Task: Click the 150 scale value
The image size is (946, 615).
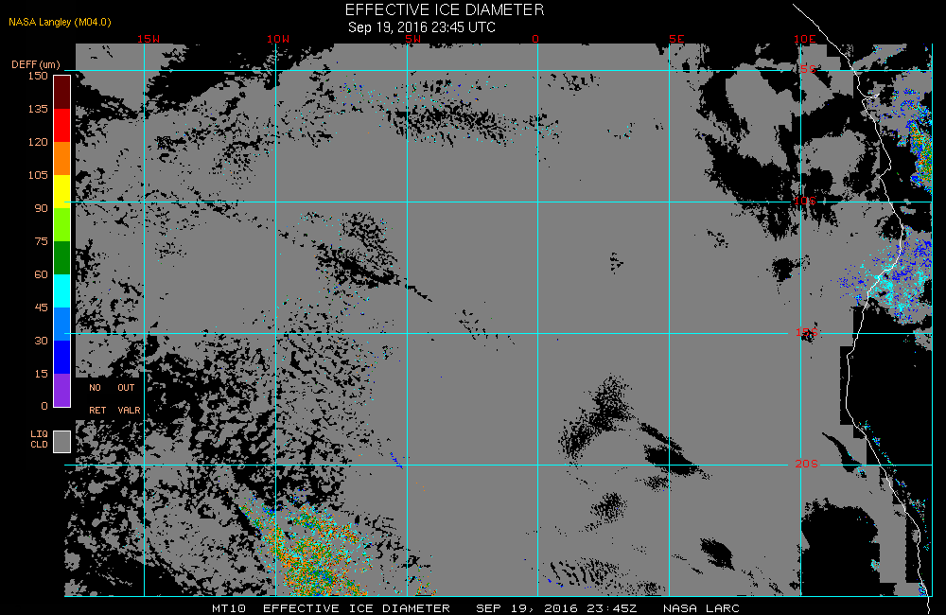Action: (38, 76)
